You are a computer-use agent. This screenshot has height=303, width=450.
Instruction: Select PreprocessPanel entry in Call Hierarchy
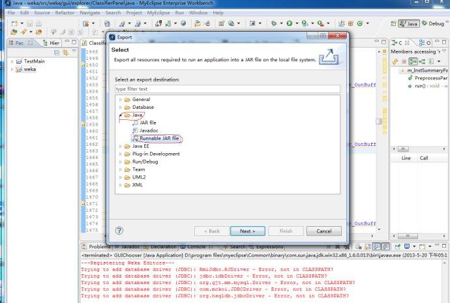pyautogui.click(x=431, y=78)
